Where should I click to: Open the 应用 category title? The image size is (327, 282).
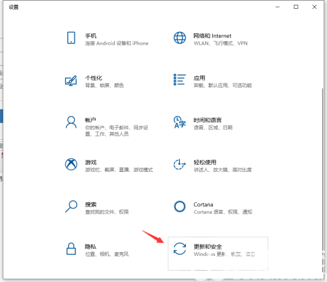tap(199, 78)
